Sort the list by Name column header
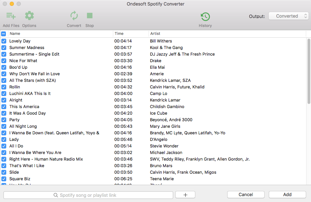This screenshot has width=311, height=202. [61, 34]
